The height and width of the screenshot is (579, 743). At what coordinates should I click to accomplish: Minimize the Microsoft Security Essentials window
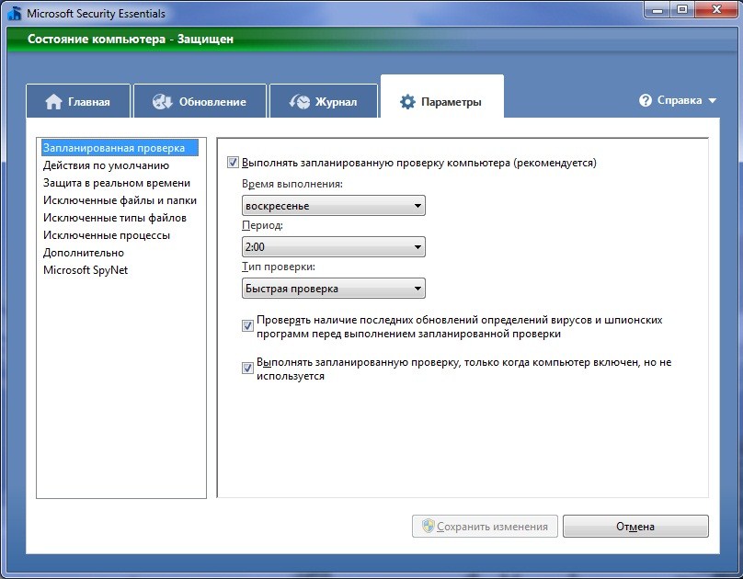(x=657, y=10)
